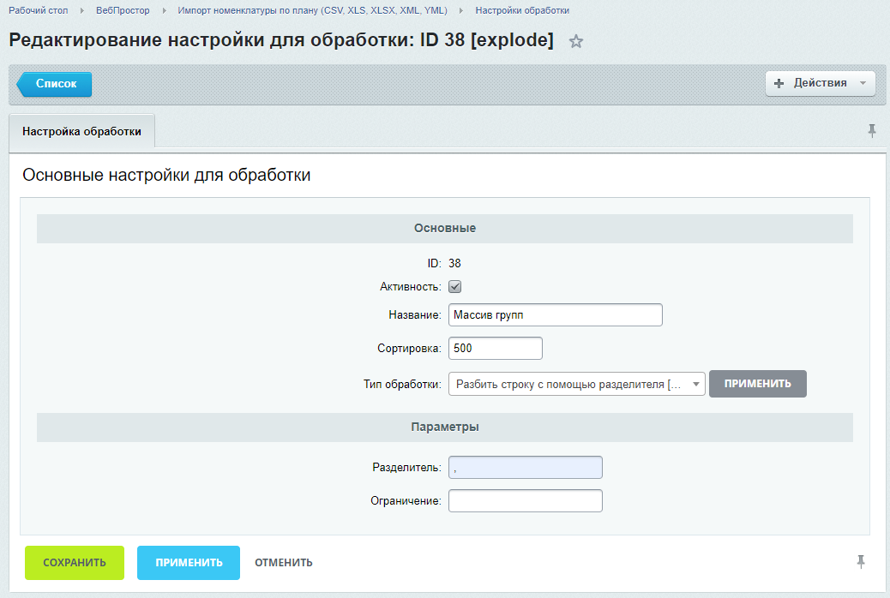Add page to favorites with star icon
Image resolution: width=890 pixels, height=598 pixels.
click(x=575, y=41)
